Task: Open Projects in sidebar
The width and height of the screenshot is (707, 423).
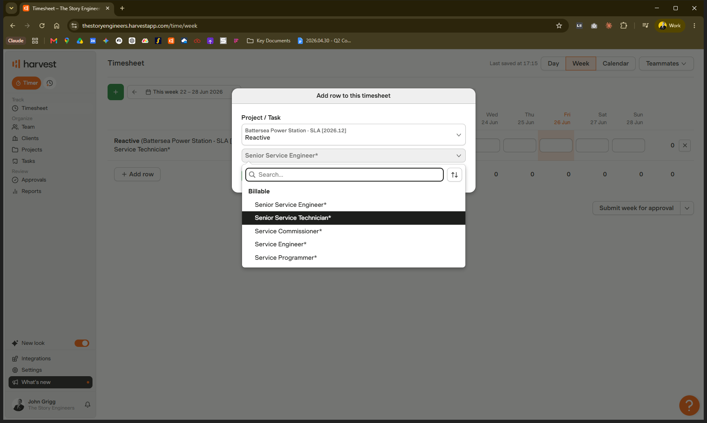Action: [32, 150]
